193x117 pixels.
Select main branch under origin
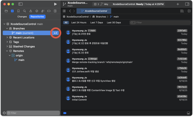(21, 60)
